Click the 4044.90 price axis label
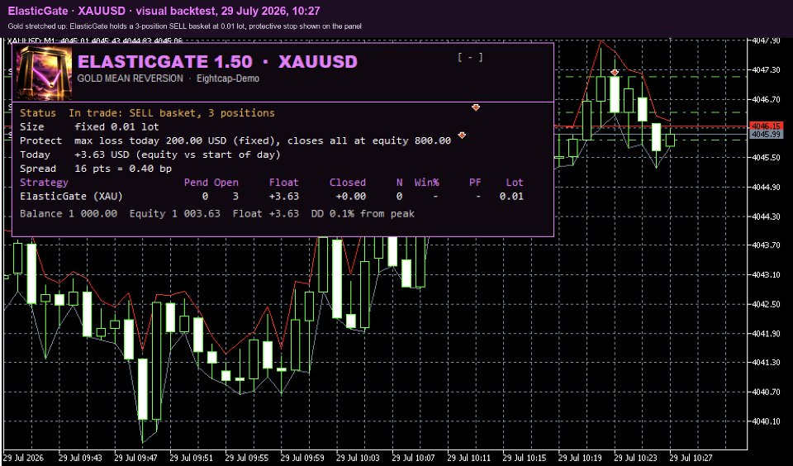Viewport: 793px width, 466px height. point(766,188)
